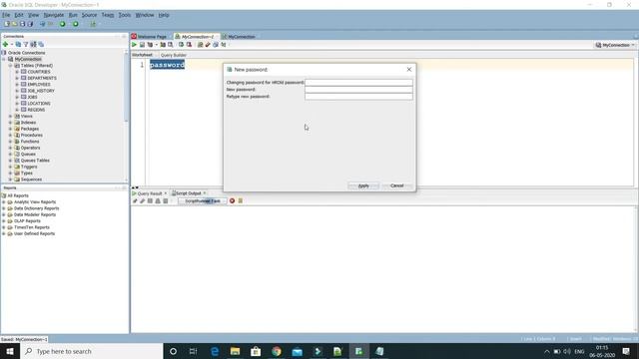Switch to the Script Output tab
639x359 pixels.
coord(189,193)
